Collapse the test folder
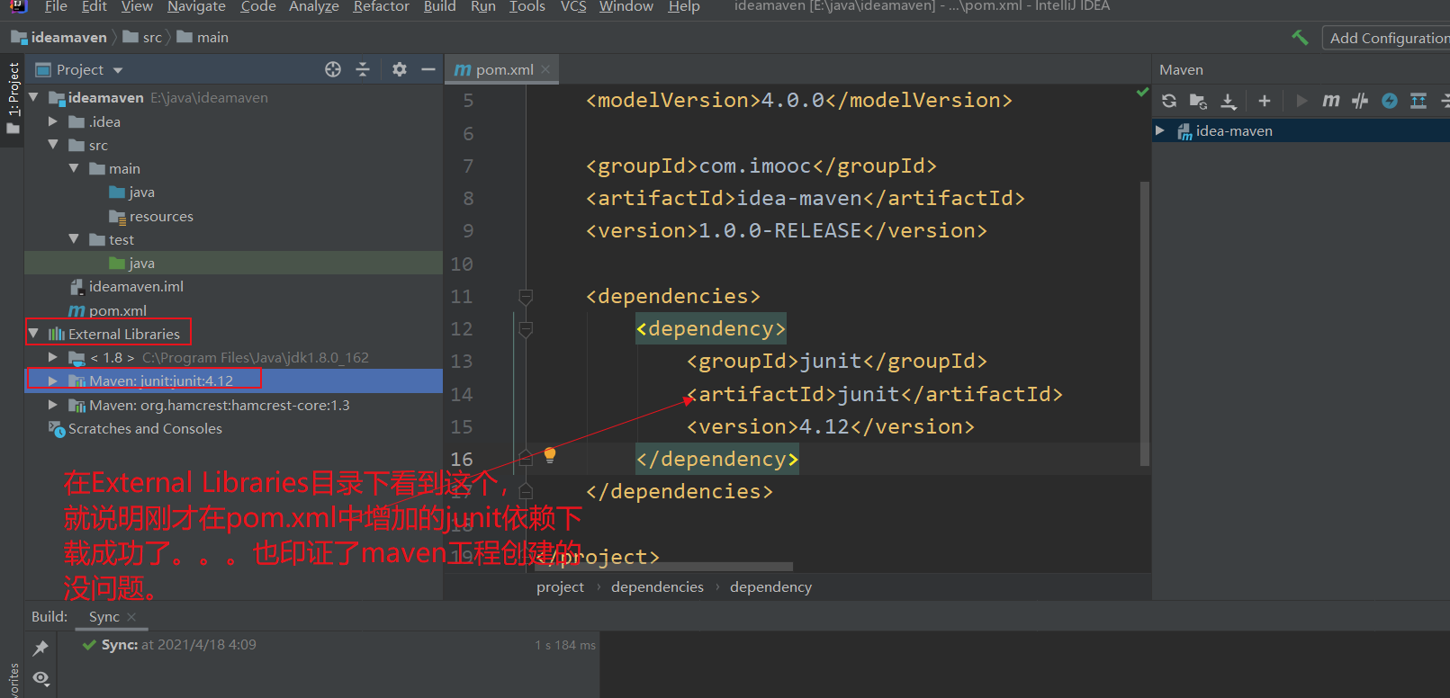This screenshot has width=1450, height=698. pos(74,239)
